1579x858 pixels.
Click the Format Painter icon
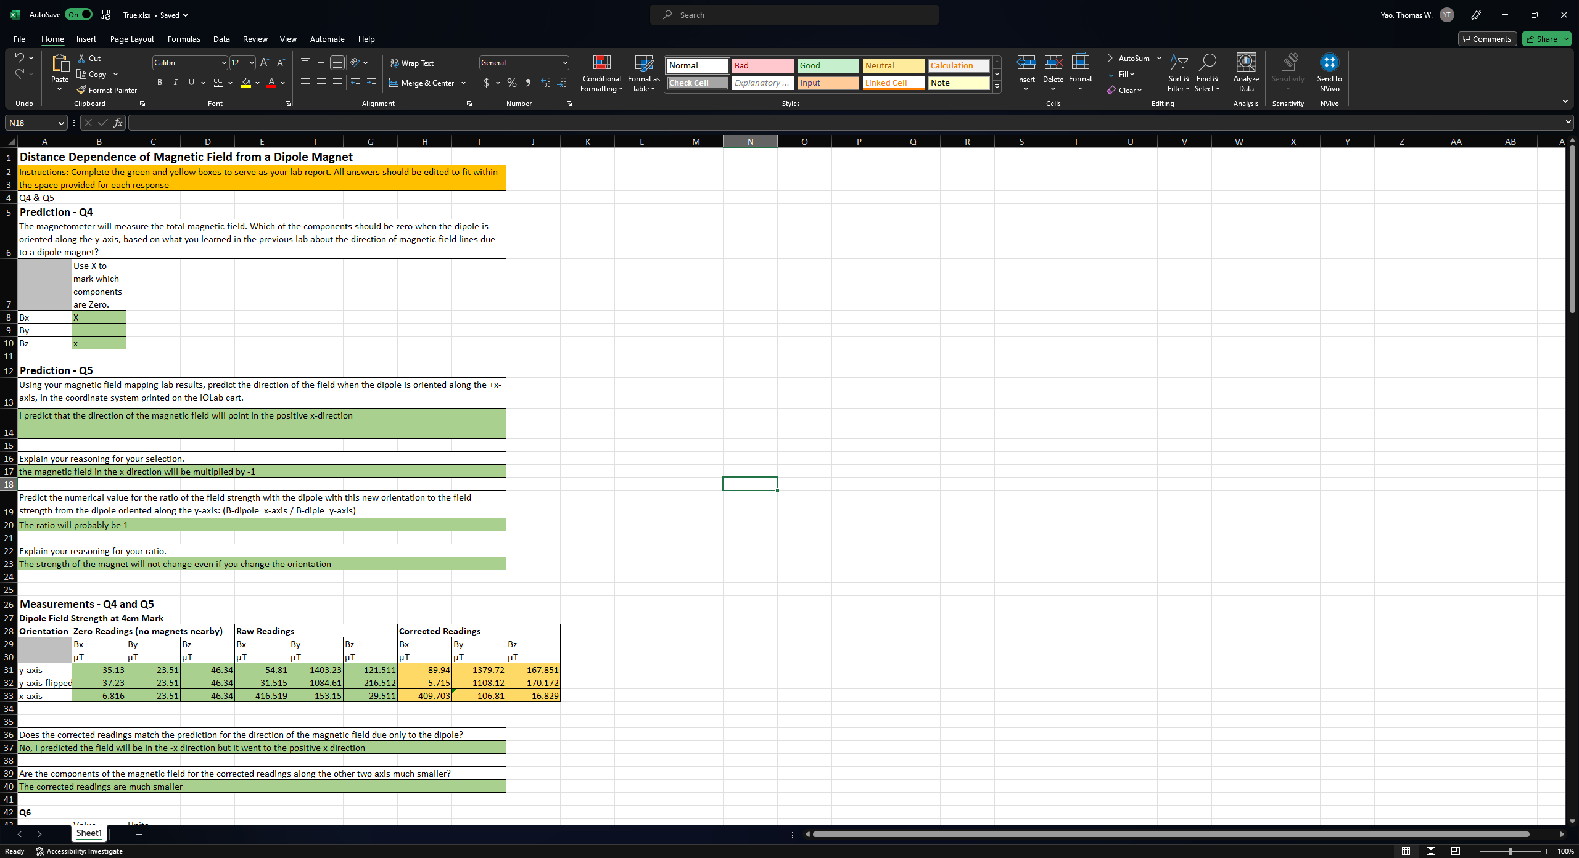pos(81,90)
